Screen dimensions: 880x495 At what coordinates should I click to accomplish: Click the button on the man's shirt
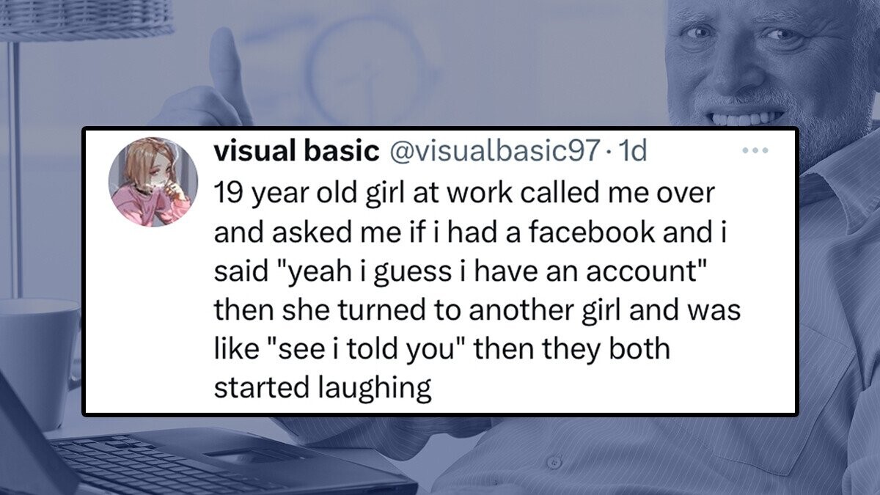point(555,463)
